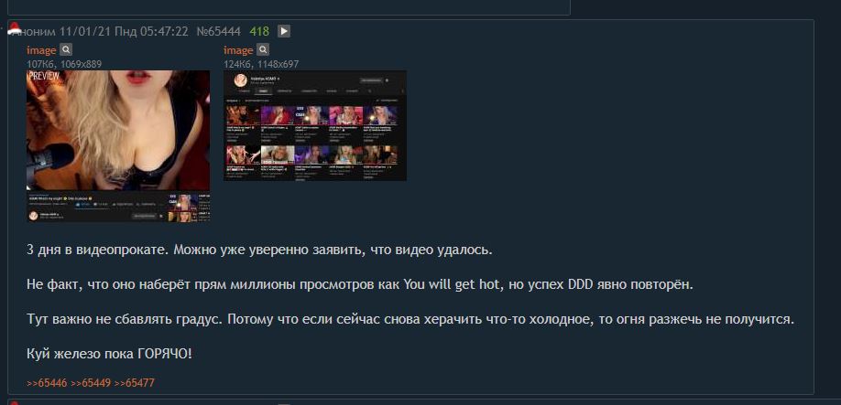Click post number №65444
Screen dimensions: 841x405
tap(219, 32)
